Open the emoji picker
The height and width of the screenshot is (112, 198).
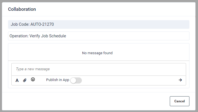[x=33, y=80]
